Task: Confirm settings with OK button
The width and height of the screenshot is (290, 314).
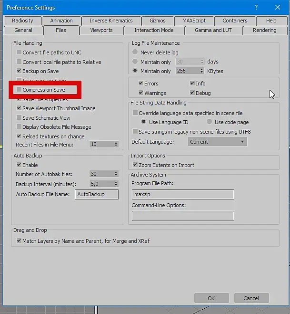Action: (x=211, y=298)
